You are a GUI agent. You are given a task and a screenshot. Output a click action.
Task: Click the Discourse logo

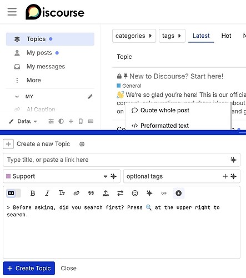coord(55,12)
